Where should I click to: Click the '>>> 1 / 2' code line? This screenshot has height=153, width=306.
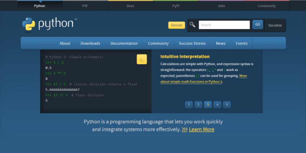pyautogui.click(x=54, y=62)
